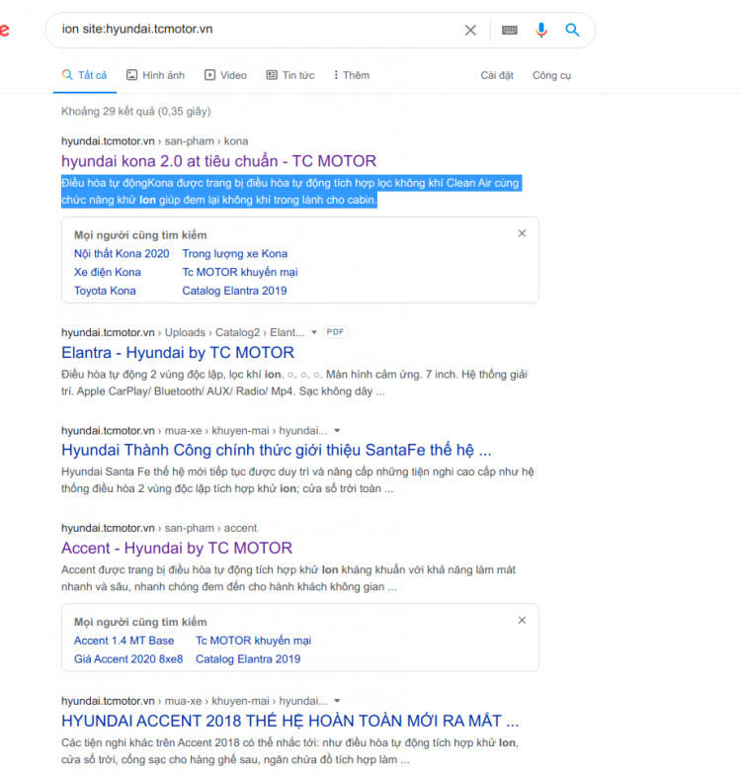
Task: Clear the search query with X icon
Action: 470,31
